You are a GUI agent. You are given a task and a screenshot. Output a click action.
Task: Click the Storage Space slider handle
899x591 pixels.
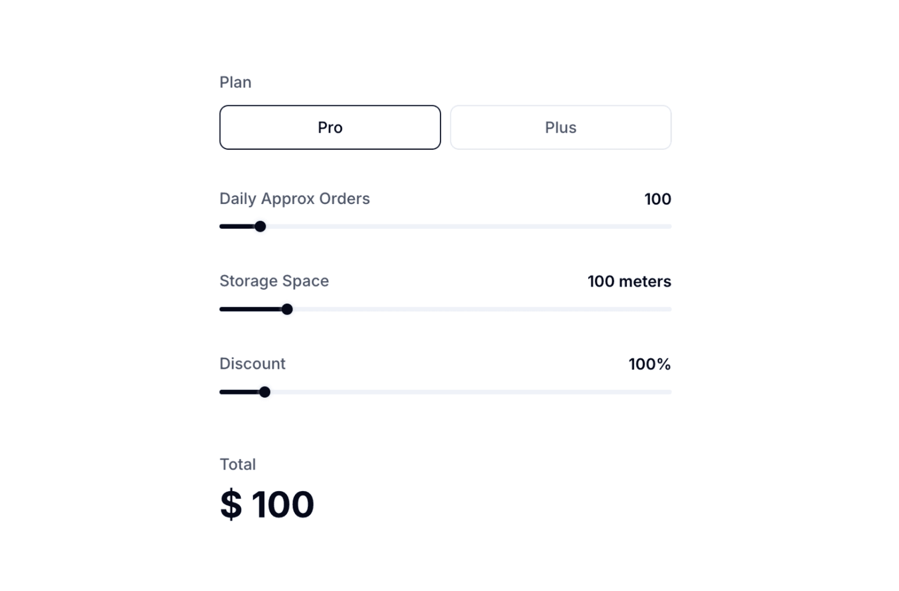coord(288,309)
